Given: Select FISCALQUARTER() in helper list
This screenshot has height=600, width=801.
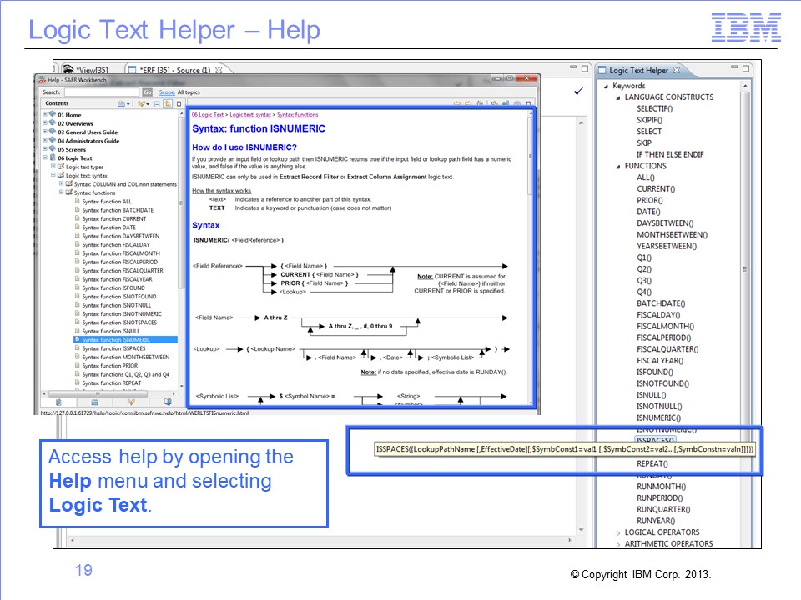Looking at the screenshot, I should (x=667, y=349).
